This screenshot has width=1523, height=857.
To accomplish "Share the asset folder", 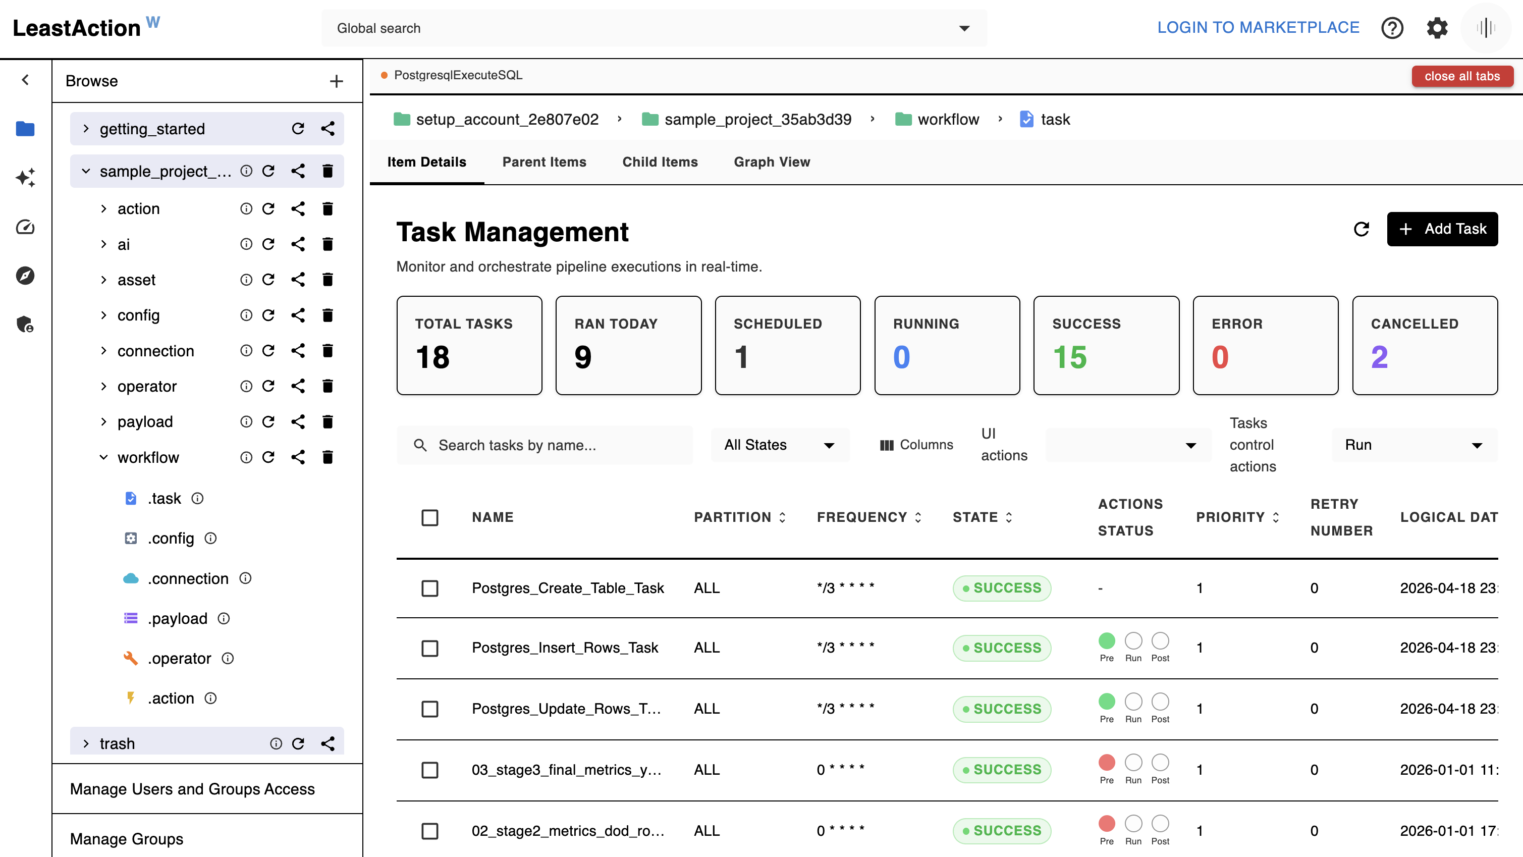I will click(298, 279).
